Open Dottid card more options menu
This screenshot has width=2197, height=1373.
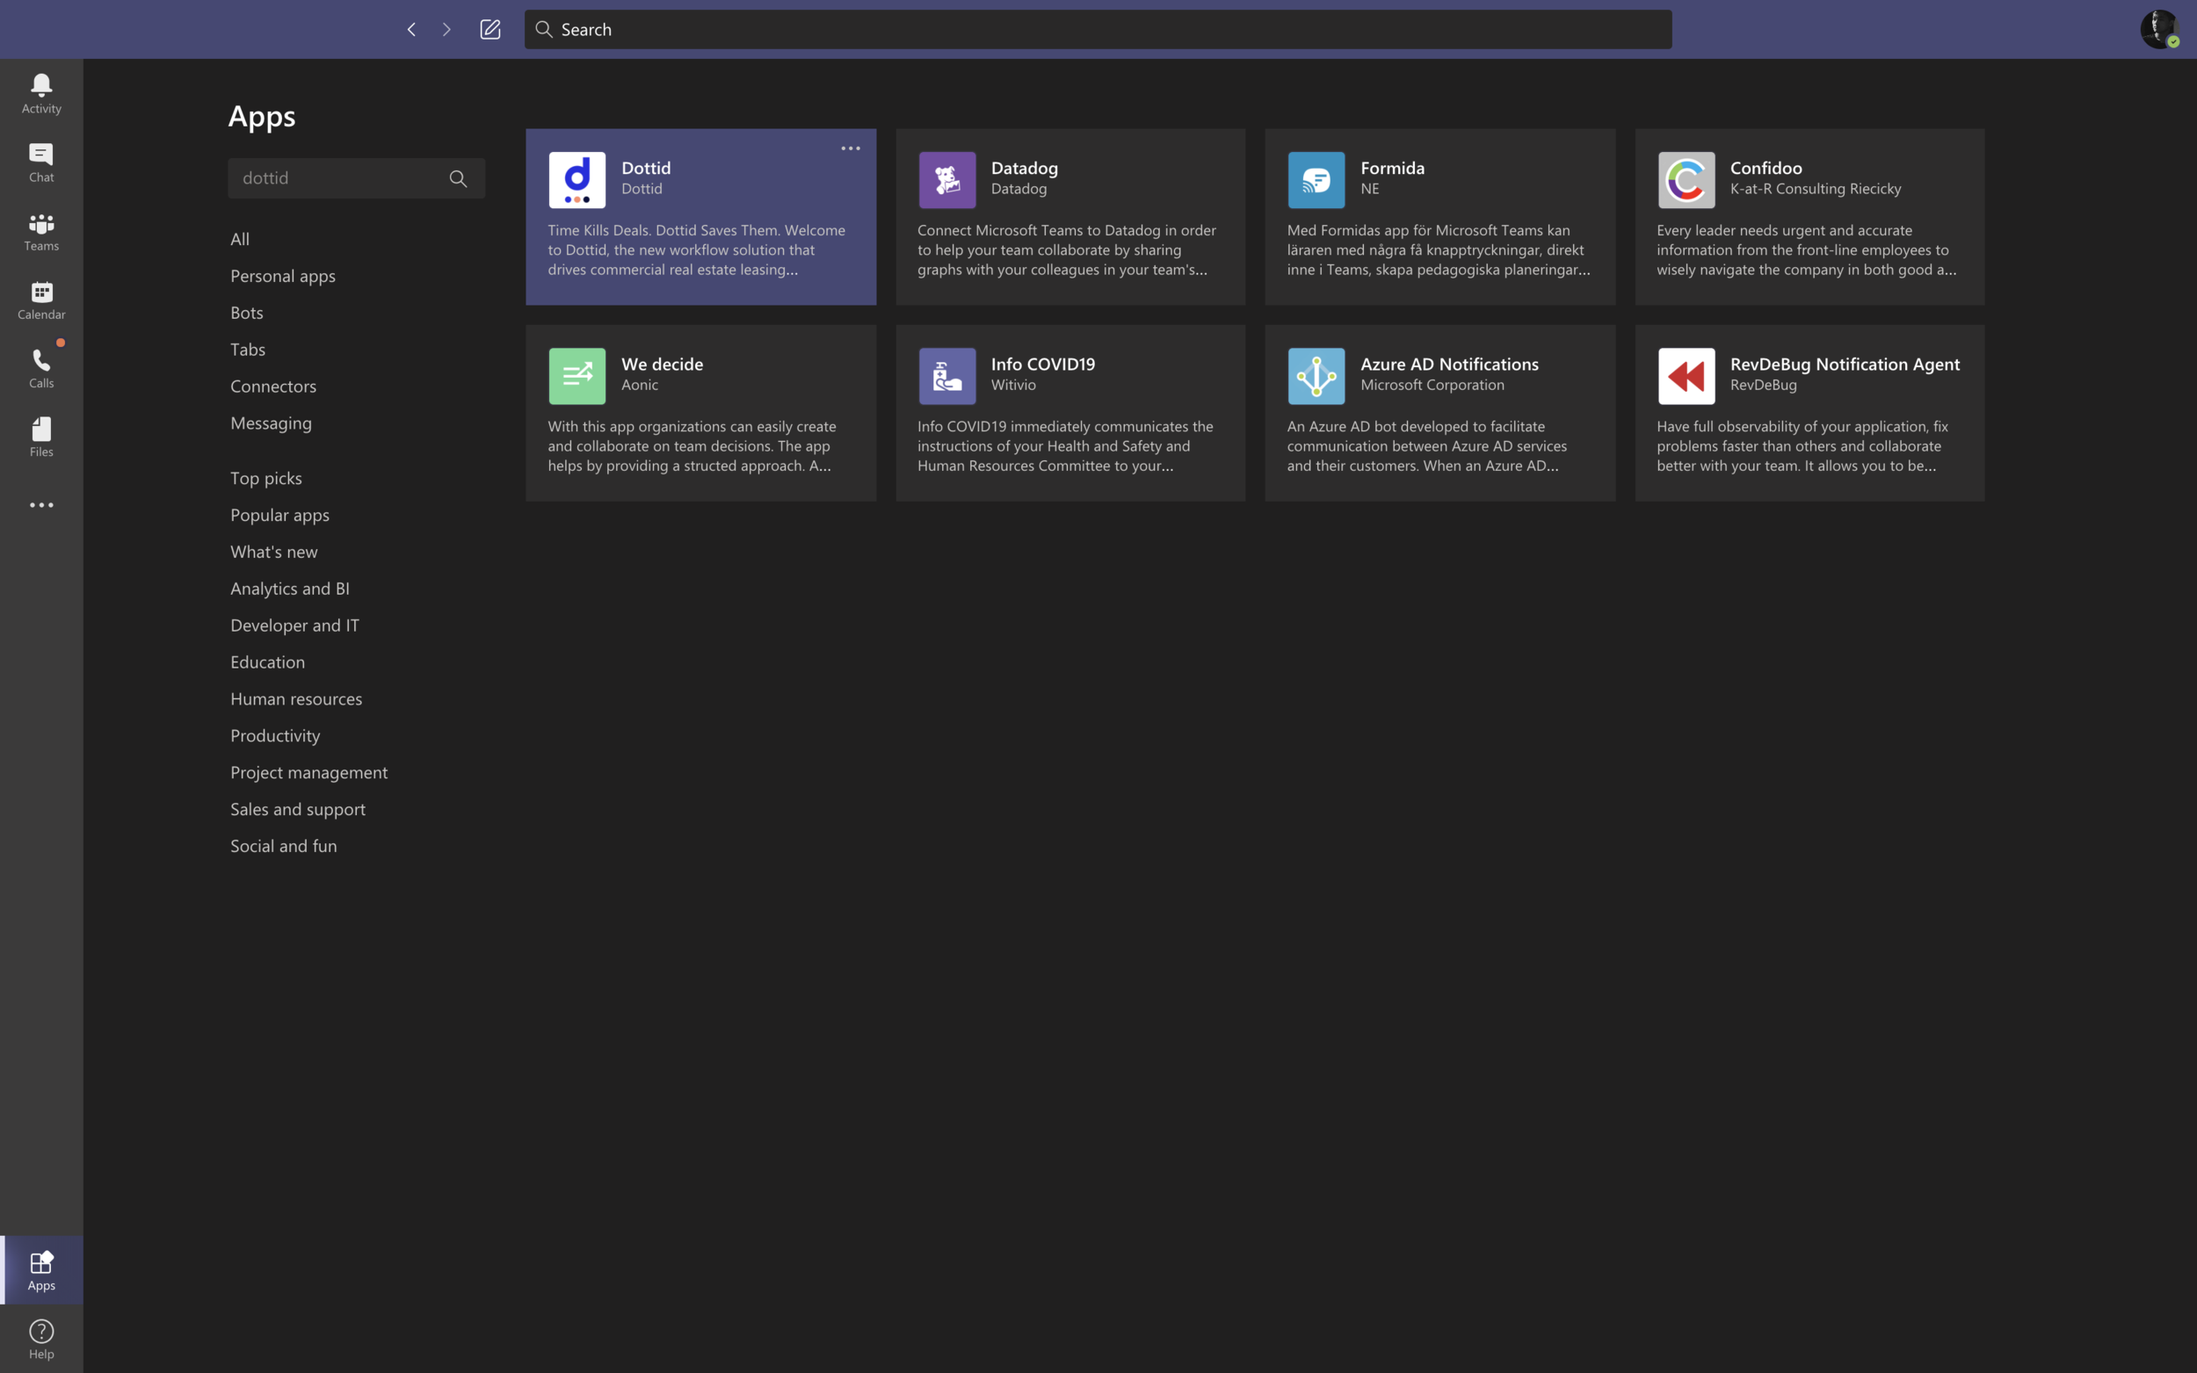pos(850,148)
